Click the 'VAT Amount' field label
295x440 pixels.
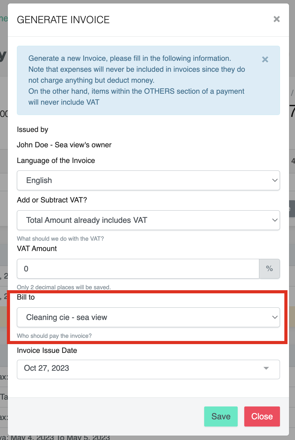click(x=37, y=249)
